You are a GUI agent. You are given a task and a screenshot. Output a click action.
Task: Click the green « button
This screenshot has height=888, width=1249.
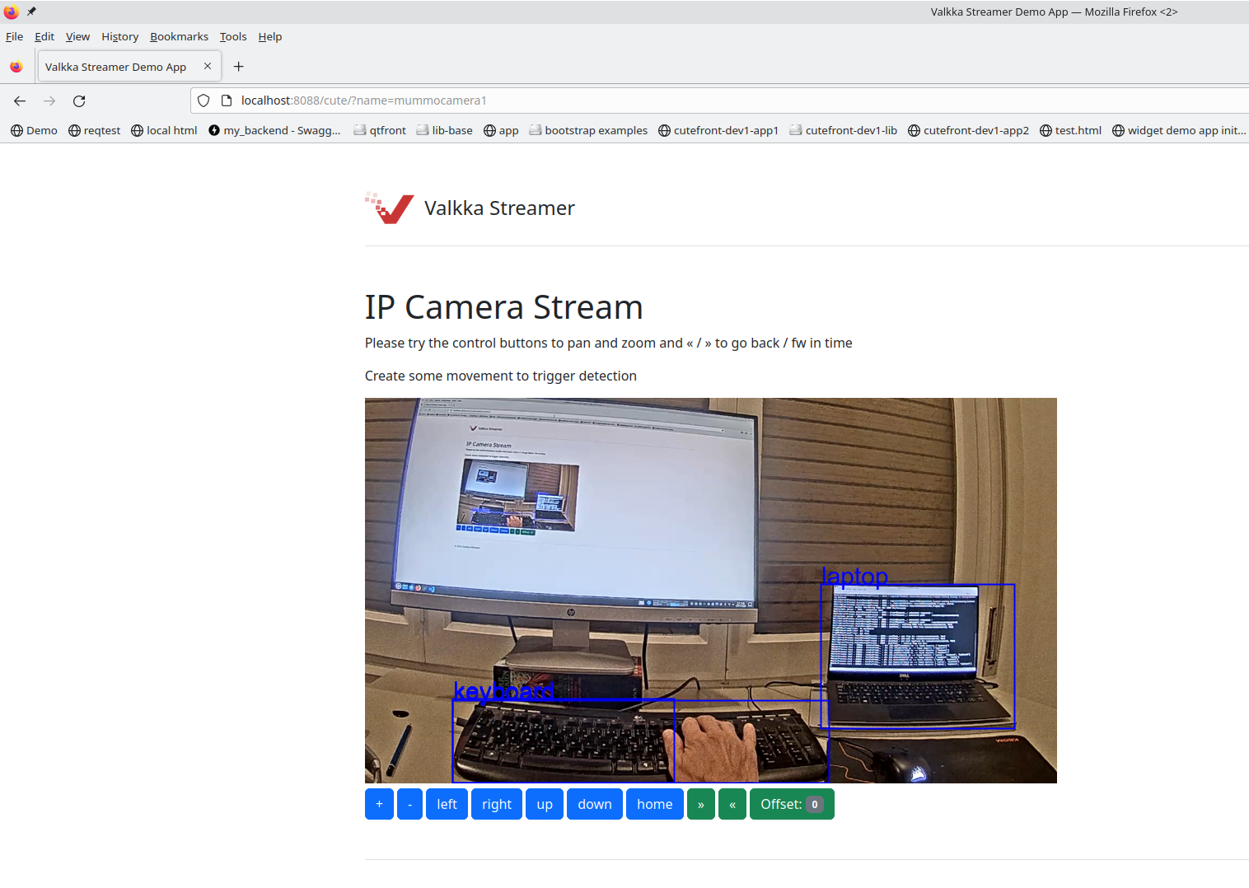click(732, 804)
